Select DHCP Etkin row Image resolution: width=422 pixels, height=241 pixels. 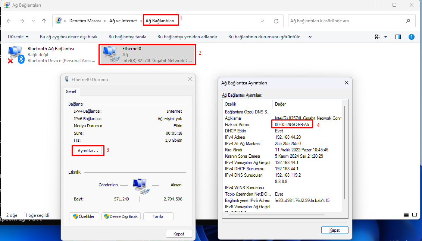tap(282, 131)
